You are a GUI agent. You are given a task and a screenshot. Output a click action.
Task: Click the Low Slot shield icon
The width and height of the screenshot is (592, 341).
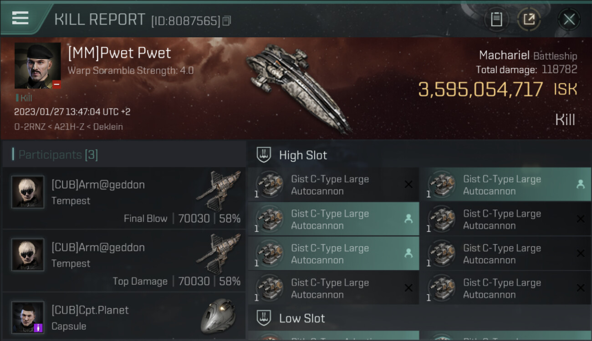264,318
